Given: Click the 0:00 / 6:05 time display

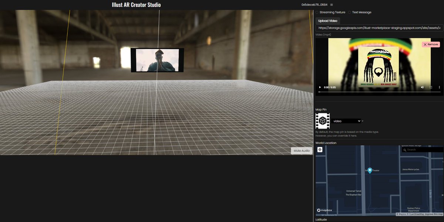Looking at the screenshot, I should (x=330, y=87).
